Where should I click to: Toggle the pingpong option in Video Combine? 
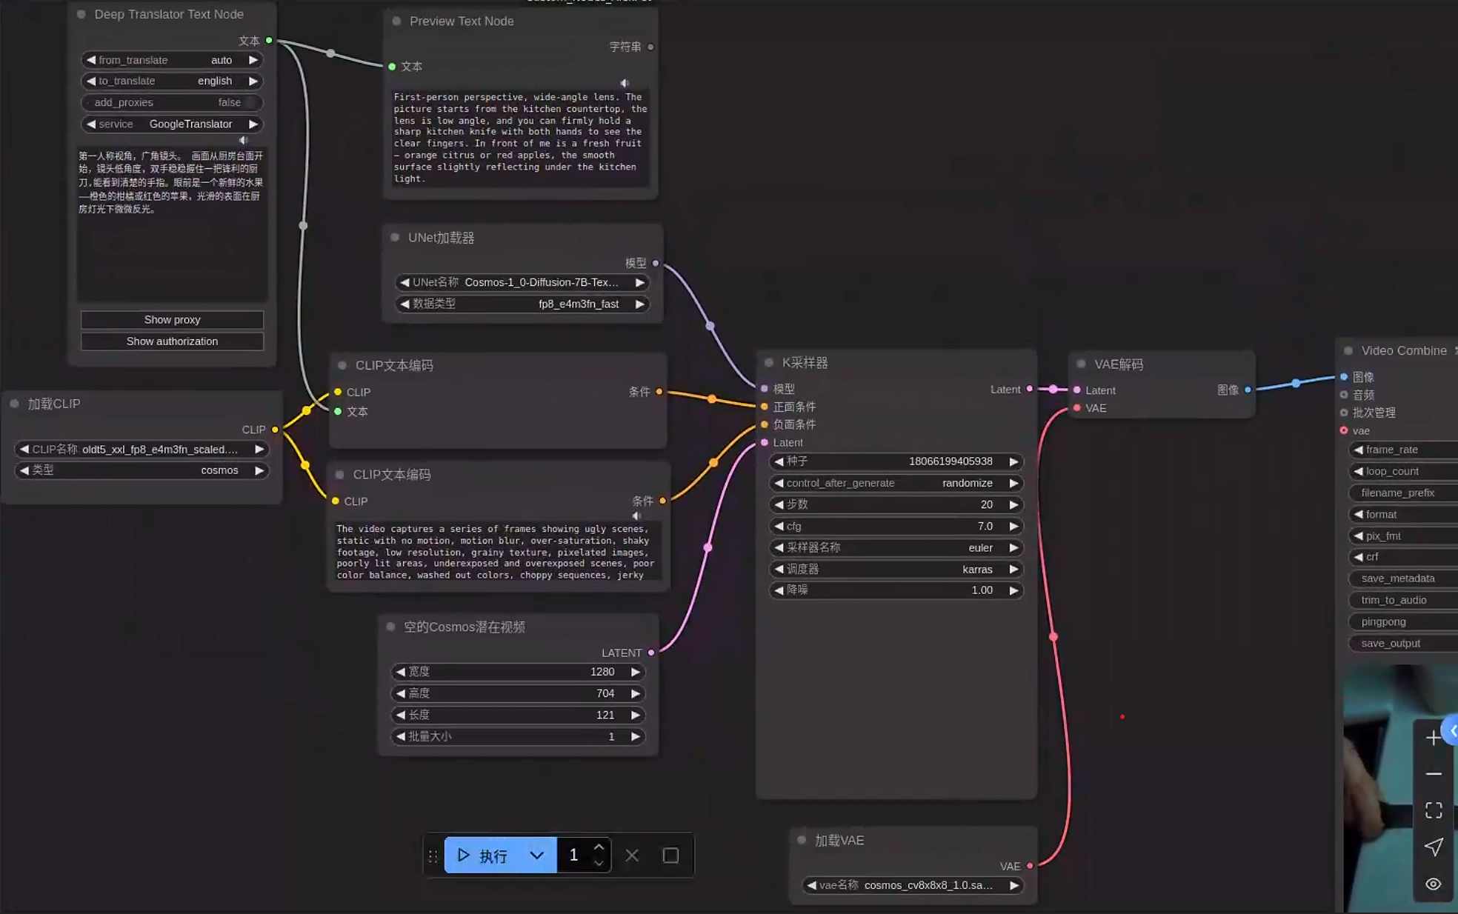pos(1400,621)
